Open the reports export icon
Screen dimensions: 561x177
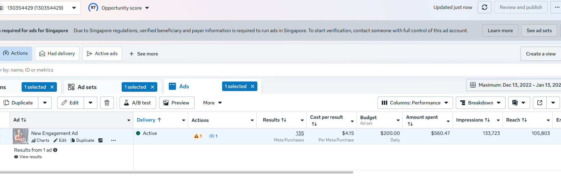[x=515, y=103]
